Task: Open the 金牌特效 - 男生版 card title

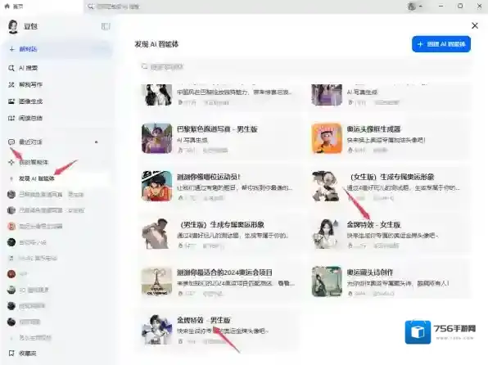Action: (x=204, y=320)
